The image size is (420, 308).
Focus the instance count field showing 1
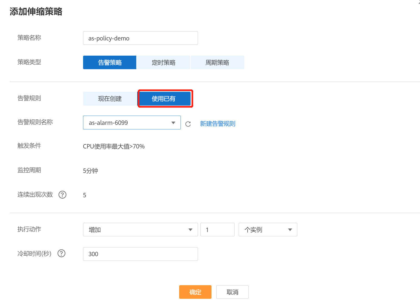coord(217,230)
